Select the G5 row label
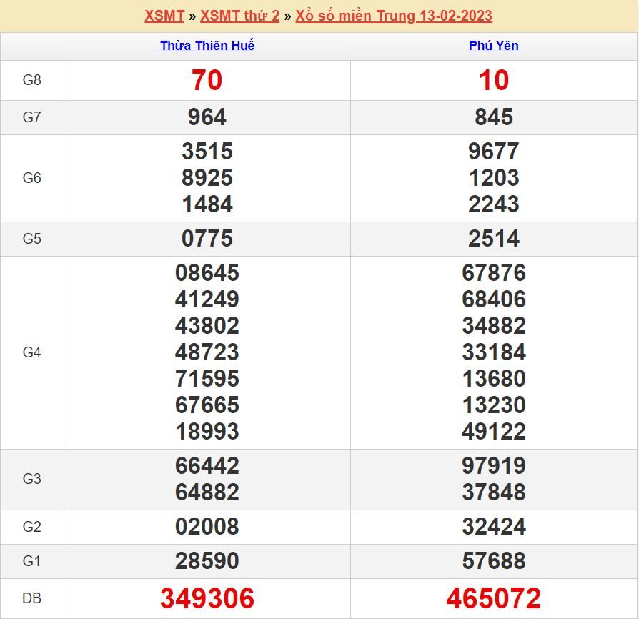This screenshot has width=639, height=619. coord(31,239)
